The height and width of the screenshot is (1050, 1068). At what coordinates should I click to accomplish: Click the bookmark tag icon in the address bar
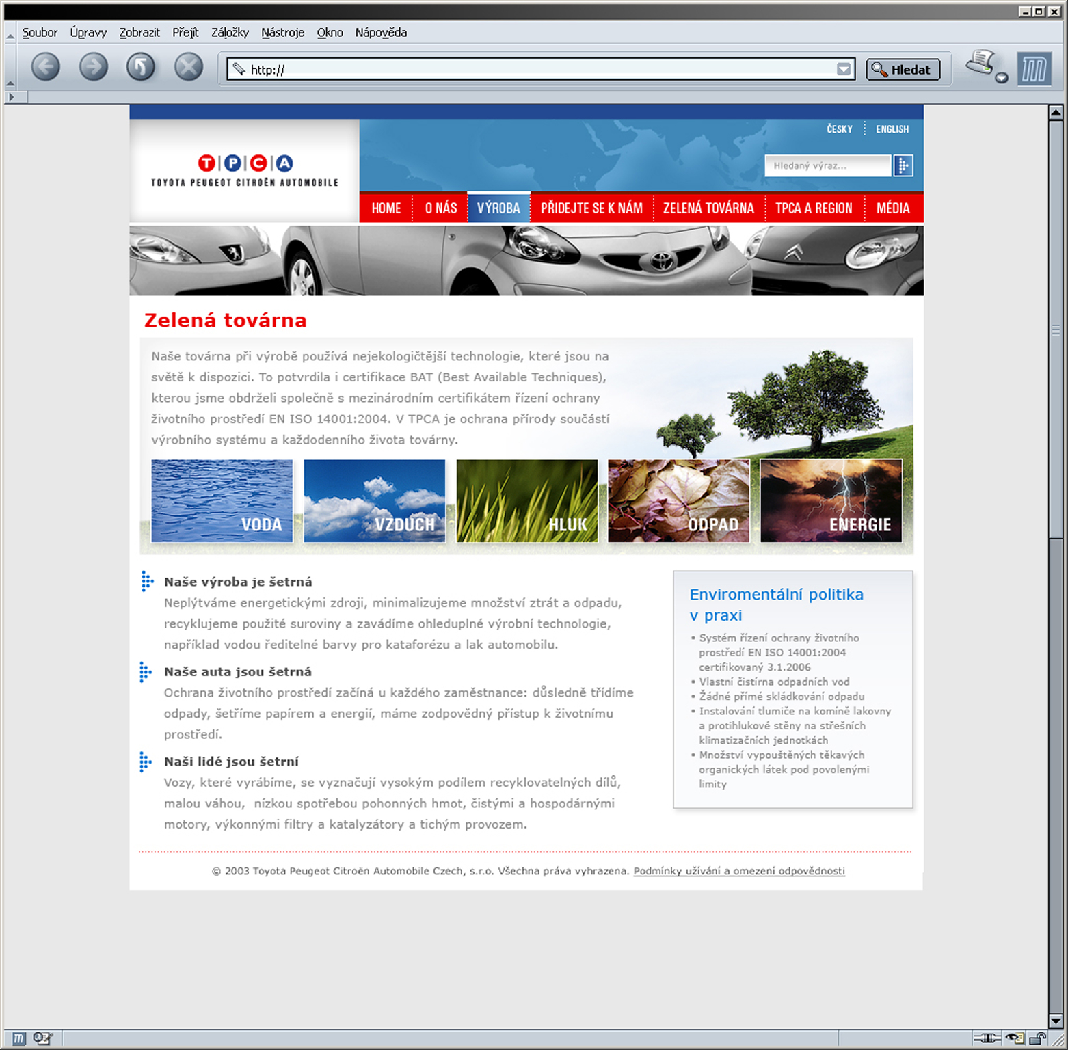239,69
